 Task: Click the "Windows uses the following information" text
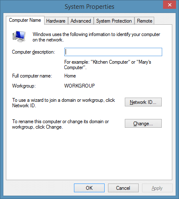point(96,37)
